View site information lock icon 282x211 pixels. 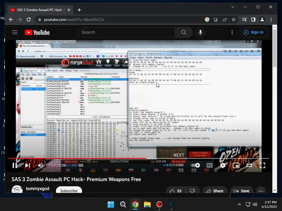40,20
